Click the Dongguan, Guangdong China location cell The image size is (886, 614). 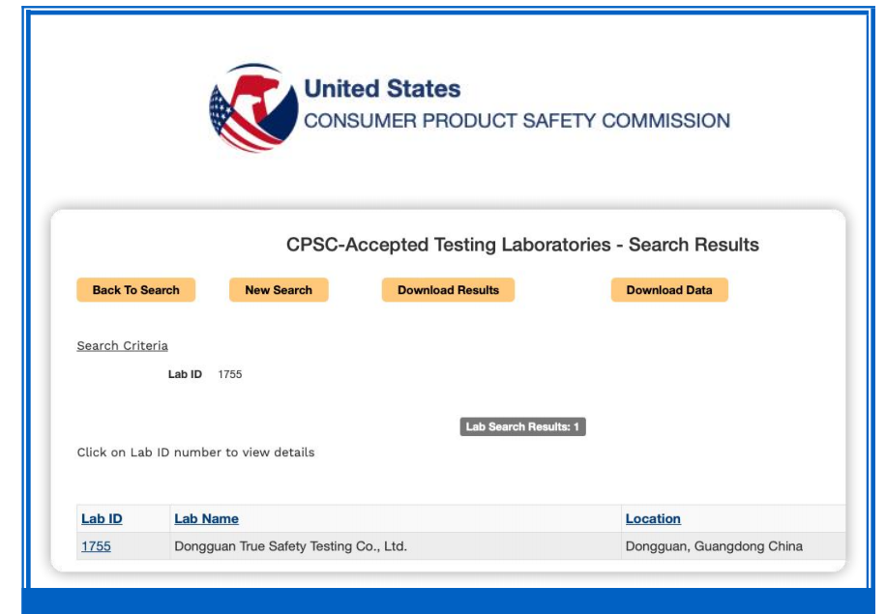pos(714,546)
